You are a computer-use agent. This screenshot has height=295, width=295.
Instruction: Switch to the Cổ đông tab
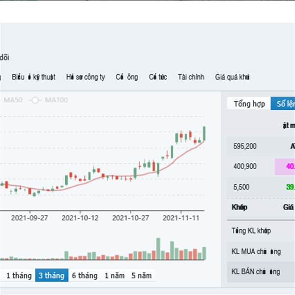click(127, 77)
